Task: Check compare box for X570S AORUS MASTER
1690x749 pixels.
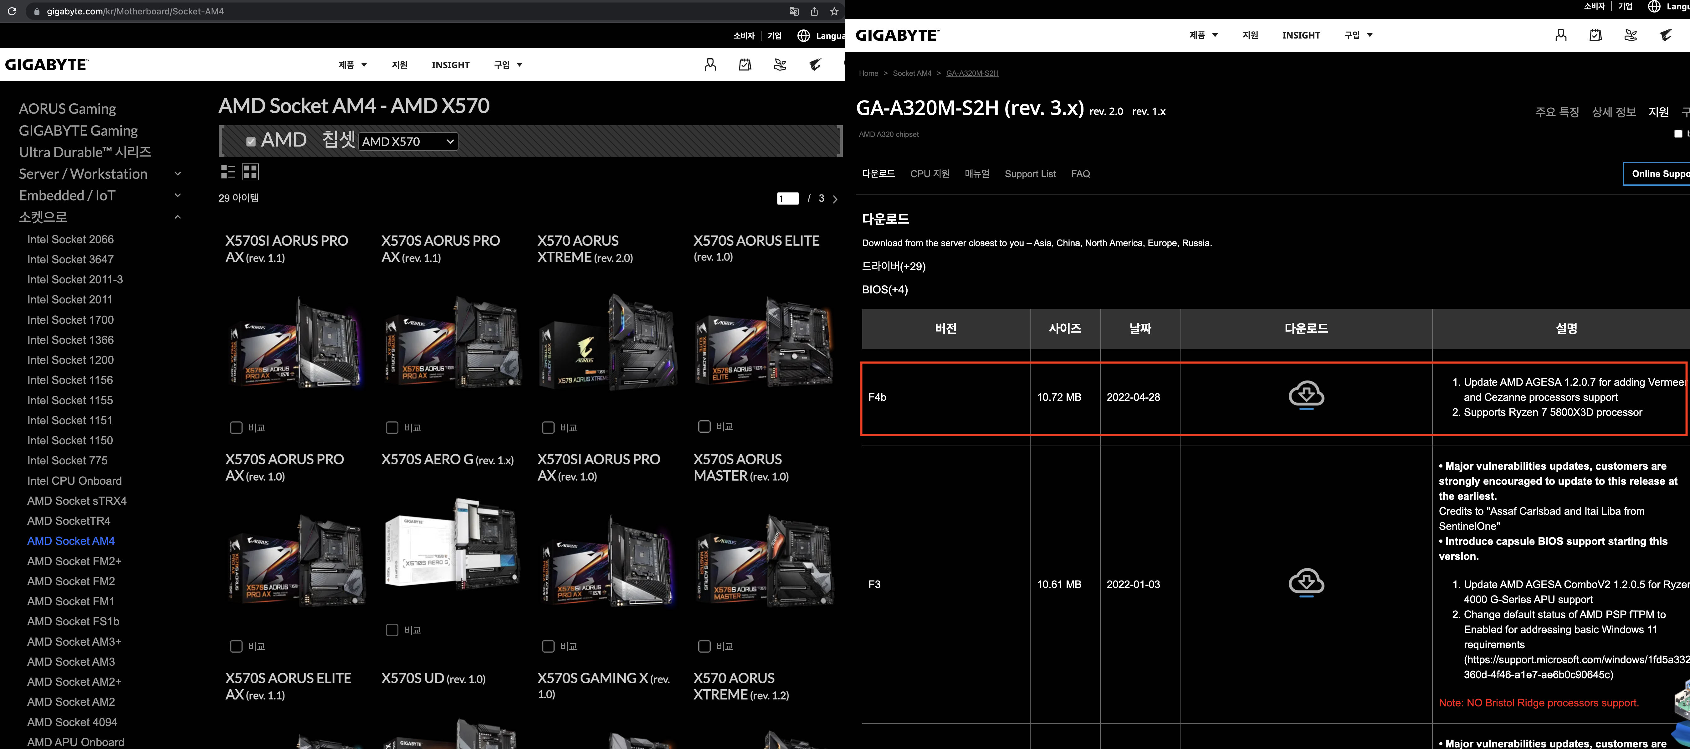Action: 704,646
